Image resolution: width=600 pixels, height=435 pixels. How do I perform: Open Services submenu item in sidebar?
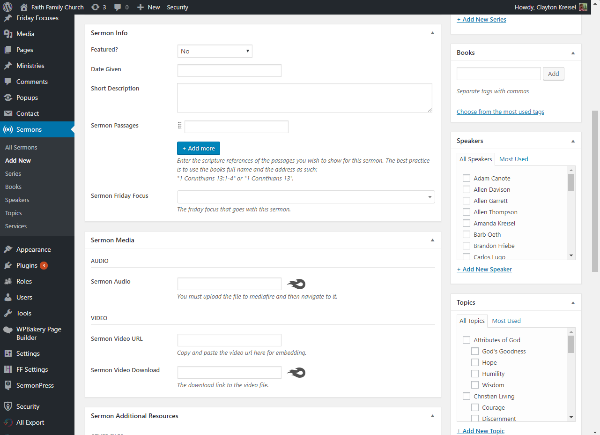click(16, 226)
